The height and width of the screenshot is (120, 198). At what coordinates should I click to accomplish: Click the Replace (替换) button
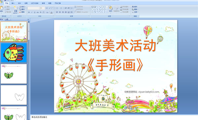tap(135, 9)
